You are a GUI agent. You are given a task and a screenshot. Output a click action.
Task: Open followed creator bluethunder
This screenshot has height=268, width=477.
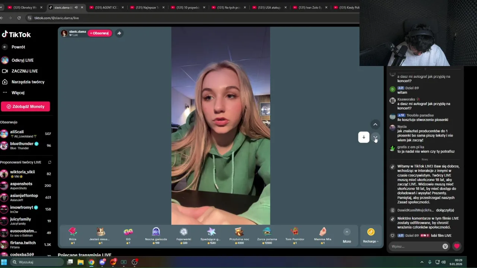pyautogui.click(x=26, y=146)
